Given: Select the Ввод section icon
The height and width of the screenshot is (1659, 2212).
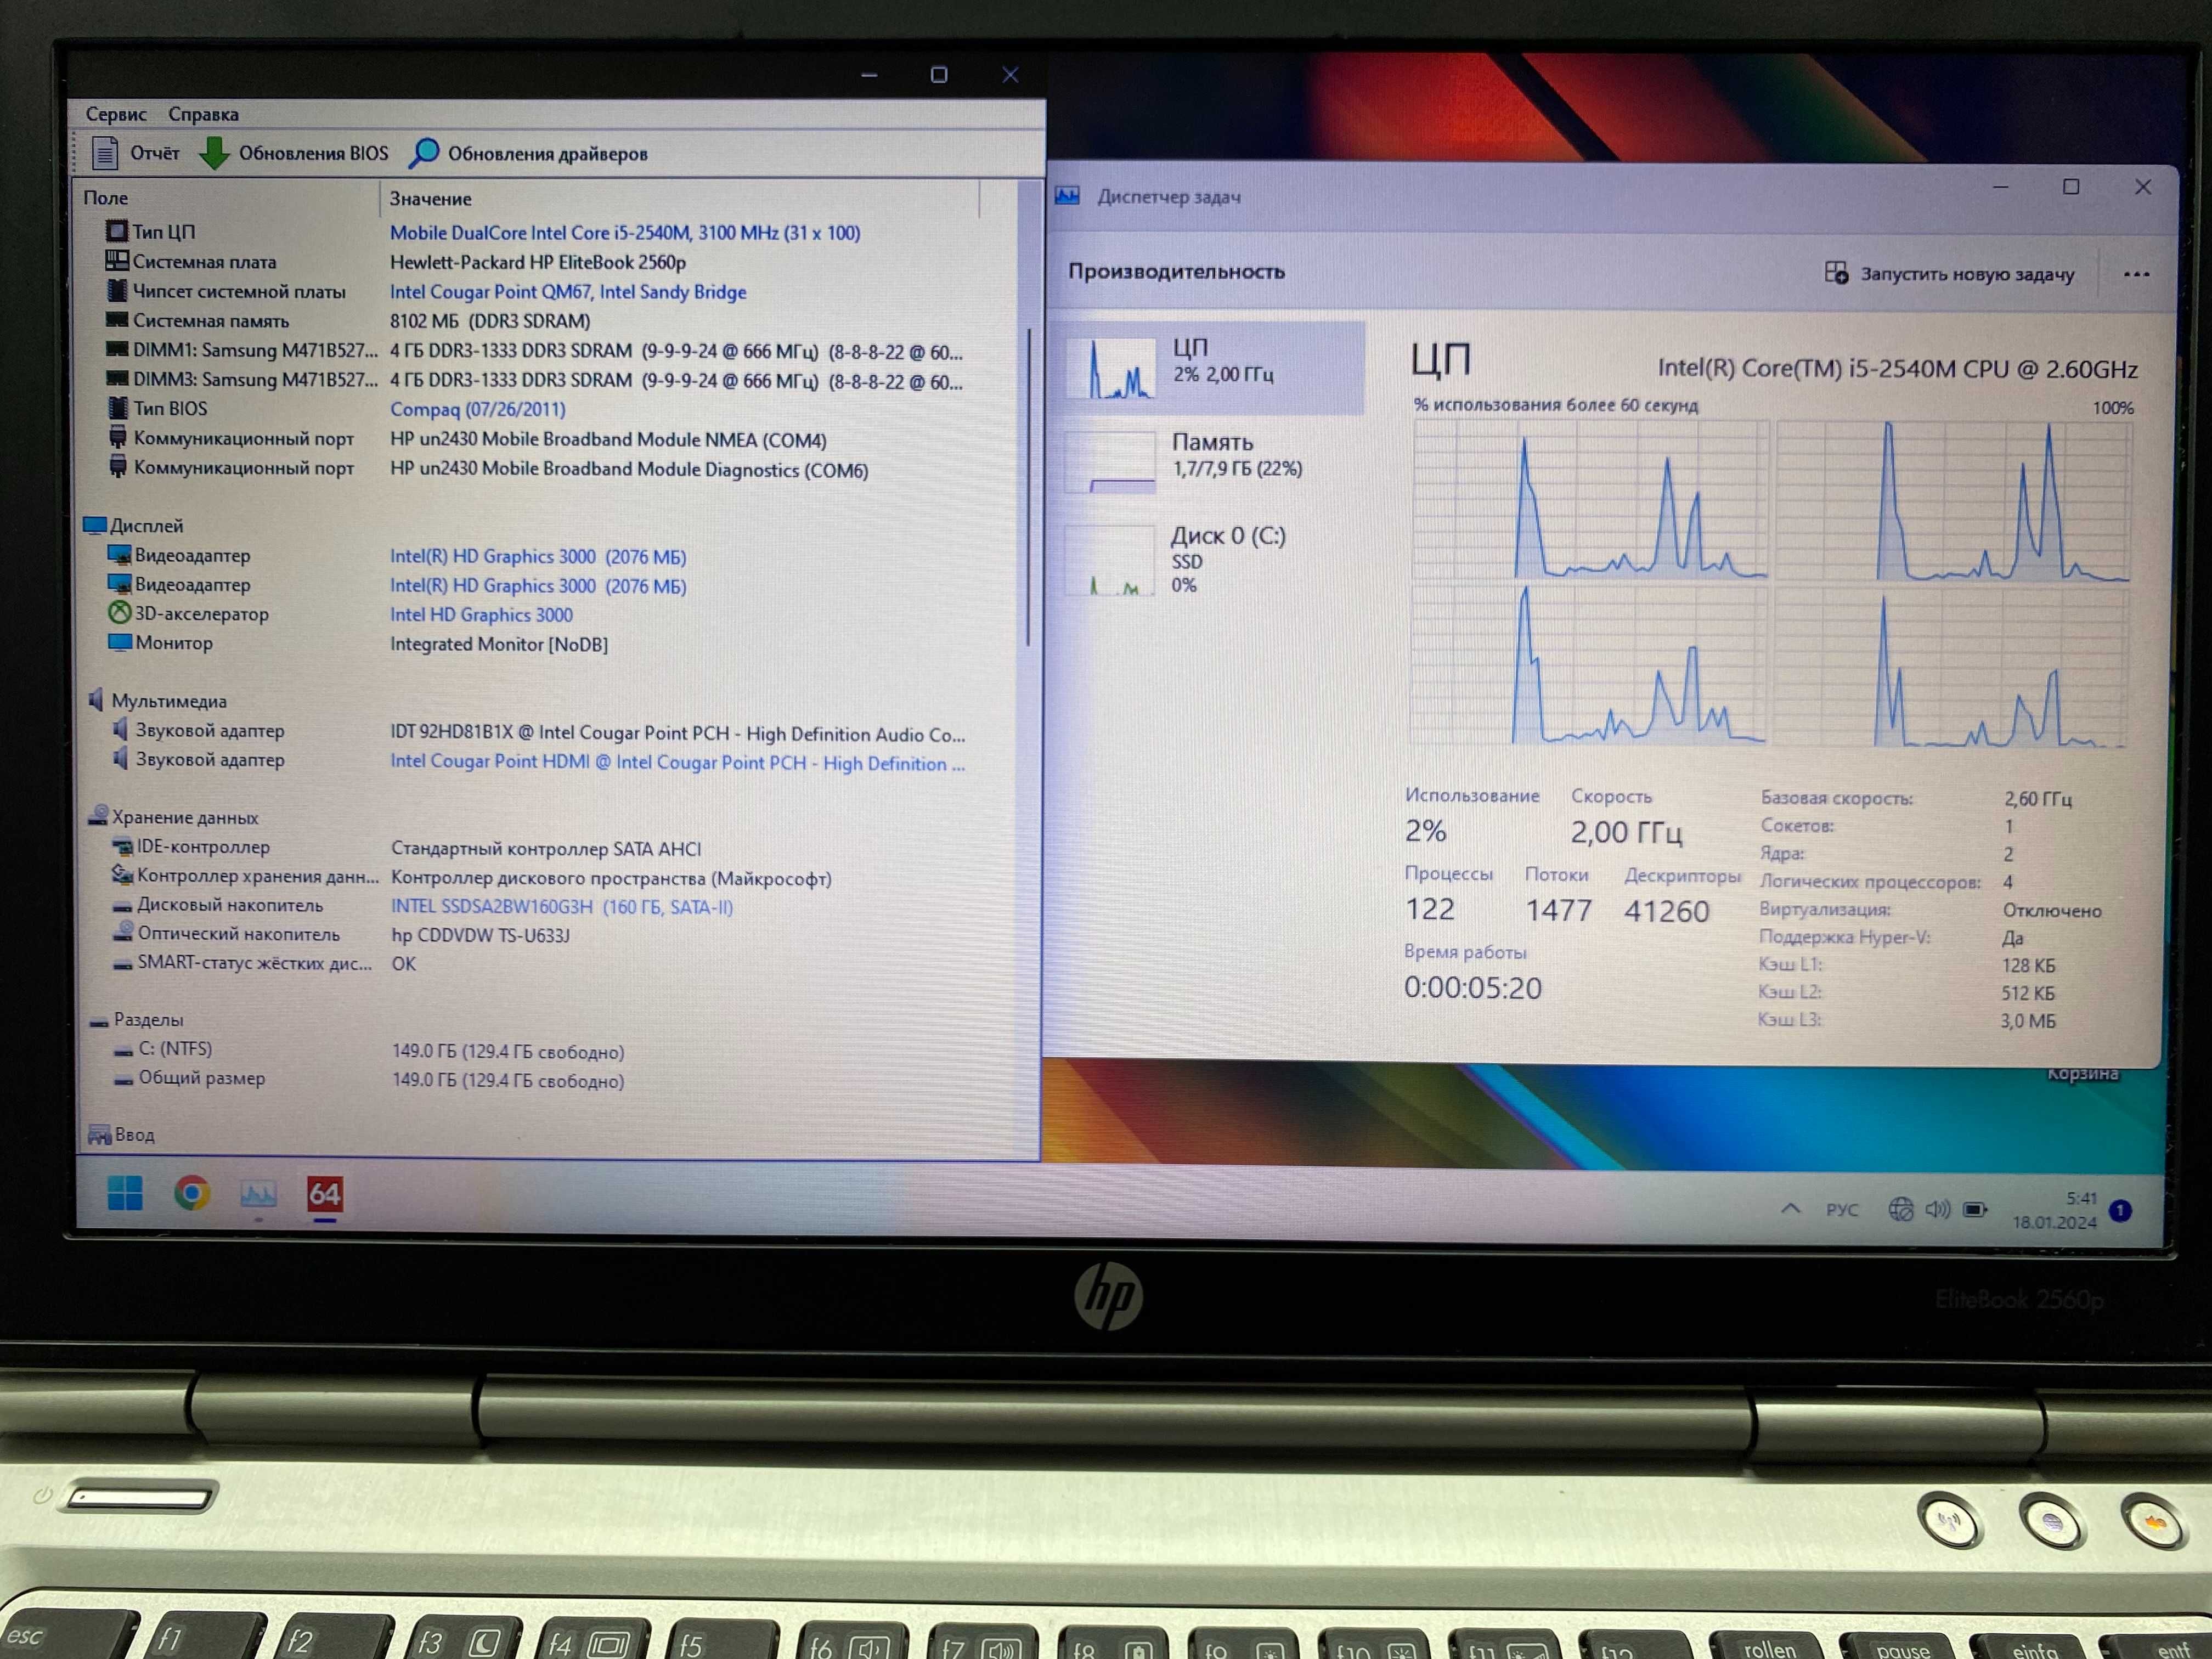Looking at the screenshot, I should coord(99,1134).
